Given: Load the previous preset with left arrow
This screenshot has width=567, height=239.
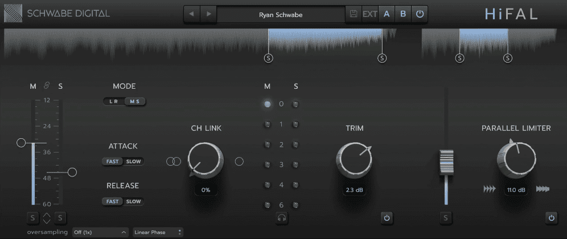Looking at the screenshot, I should pyautogui.click(x=192, y=14).
